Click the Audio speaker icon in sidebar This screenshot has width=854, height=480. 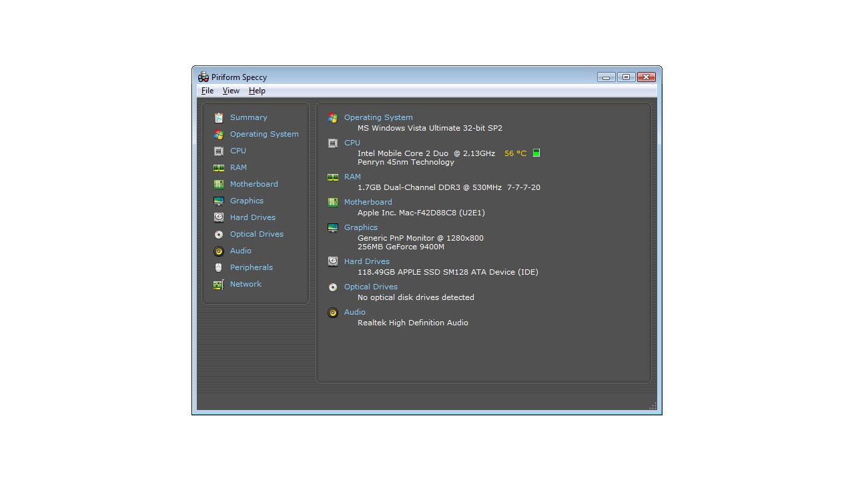pos(218,251)
